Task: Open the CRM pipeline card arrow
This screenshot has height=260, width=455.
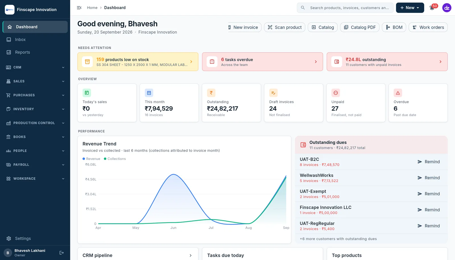Action: (x=191, y=255)
